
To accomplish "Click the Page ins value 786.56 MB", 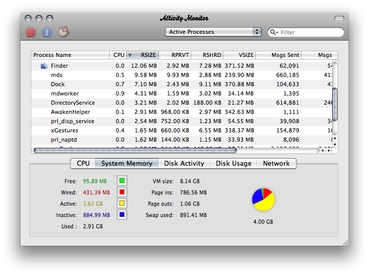I will tap(193, 192).
